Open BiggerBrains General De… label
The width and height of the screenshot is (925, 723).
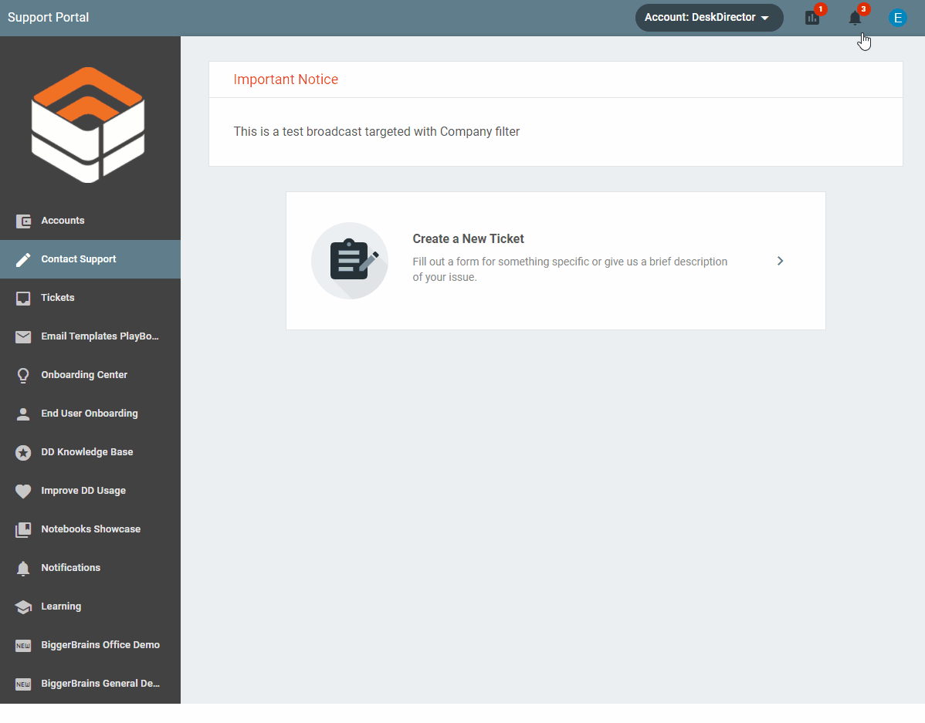coord(100,684)
